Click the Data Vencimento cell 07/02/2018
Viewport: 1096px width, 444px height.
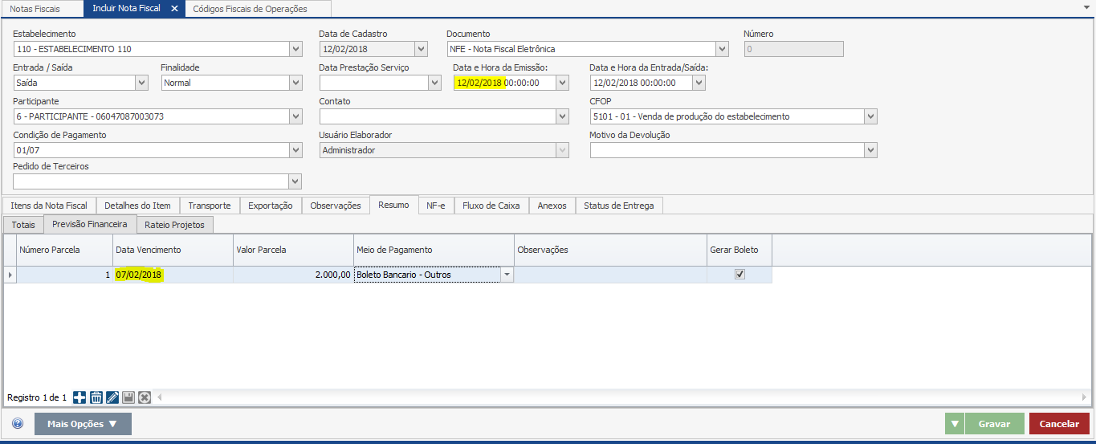coord(173,275)
